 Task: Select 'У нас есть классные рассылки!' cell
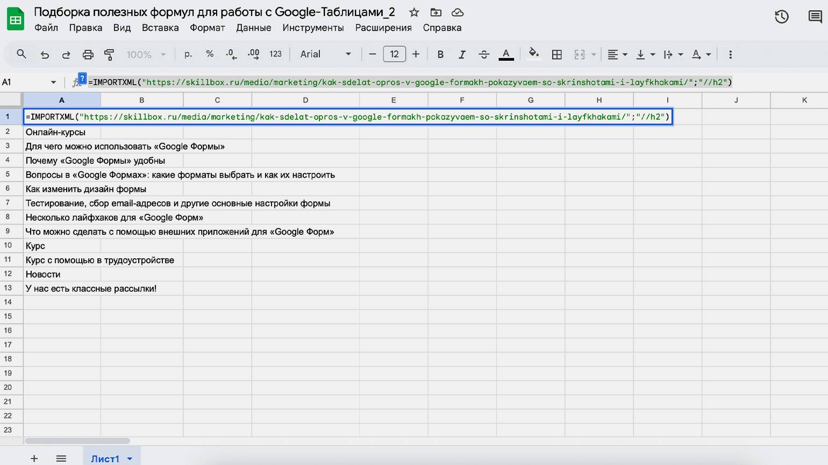[x=62, y=288]
